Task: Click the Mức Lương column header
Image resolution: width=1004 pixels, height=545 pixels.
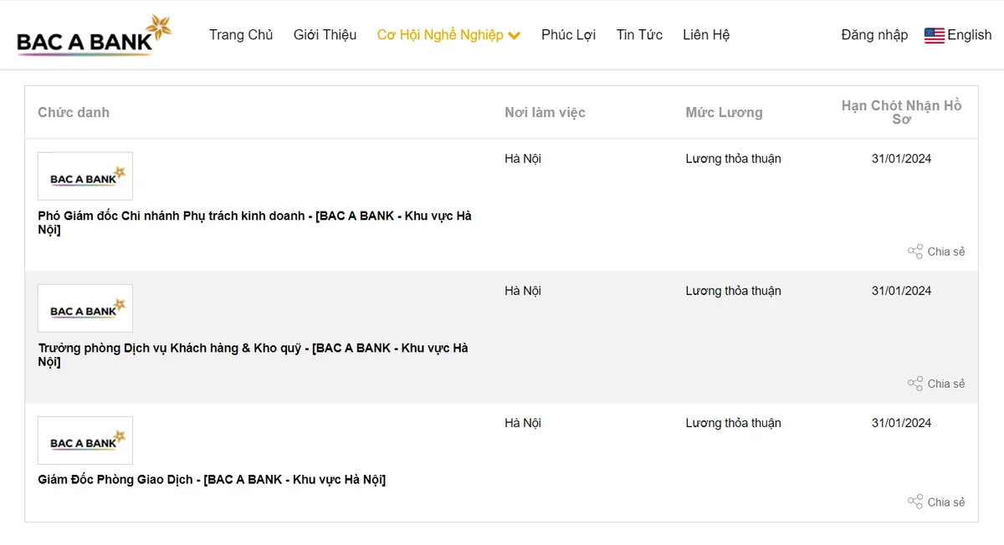Action: point(724,112)
